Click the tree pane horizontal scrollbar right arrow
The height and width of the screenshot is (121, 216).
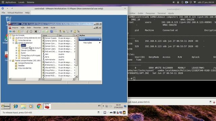[39, 79]
